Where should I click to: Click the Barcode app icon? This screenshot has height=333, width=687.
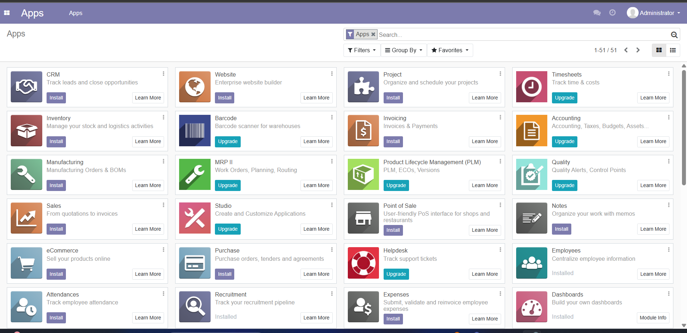195,131
